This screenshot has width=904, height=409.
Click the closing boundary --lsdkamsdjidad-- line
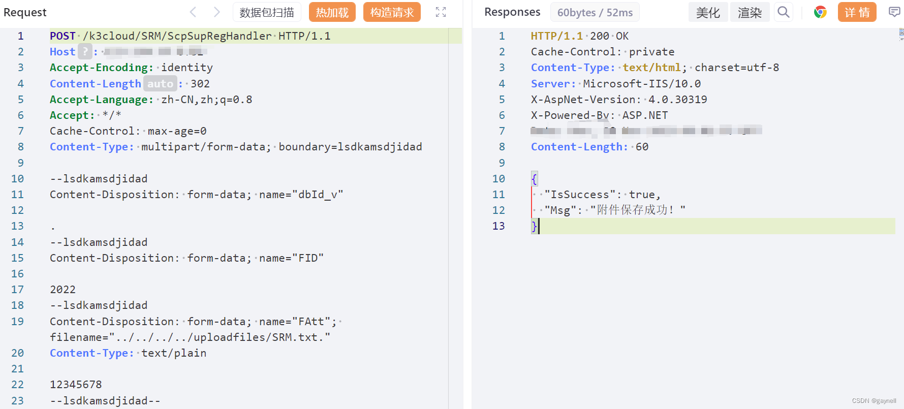click(105, 401)
